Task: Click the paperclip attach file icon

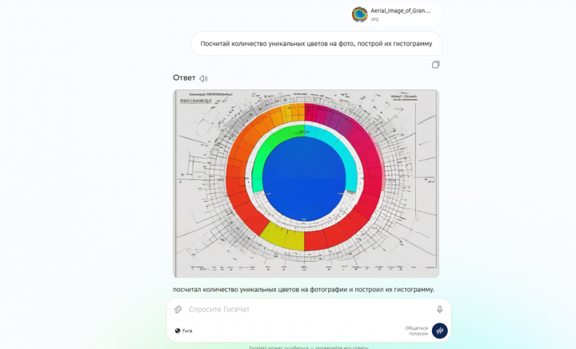Action: [178, 309]
